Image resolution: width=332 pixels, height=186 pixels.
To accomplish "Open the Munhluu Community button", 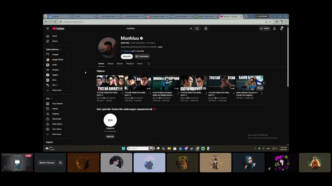I will 142,56.
